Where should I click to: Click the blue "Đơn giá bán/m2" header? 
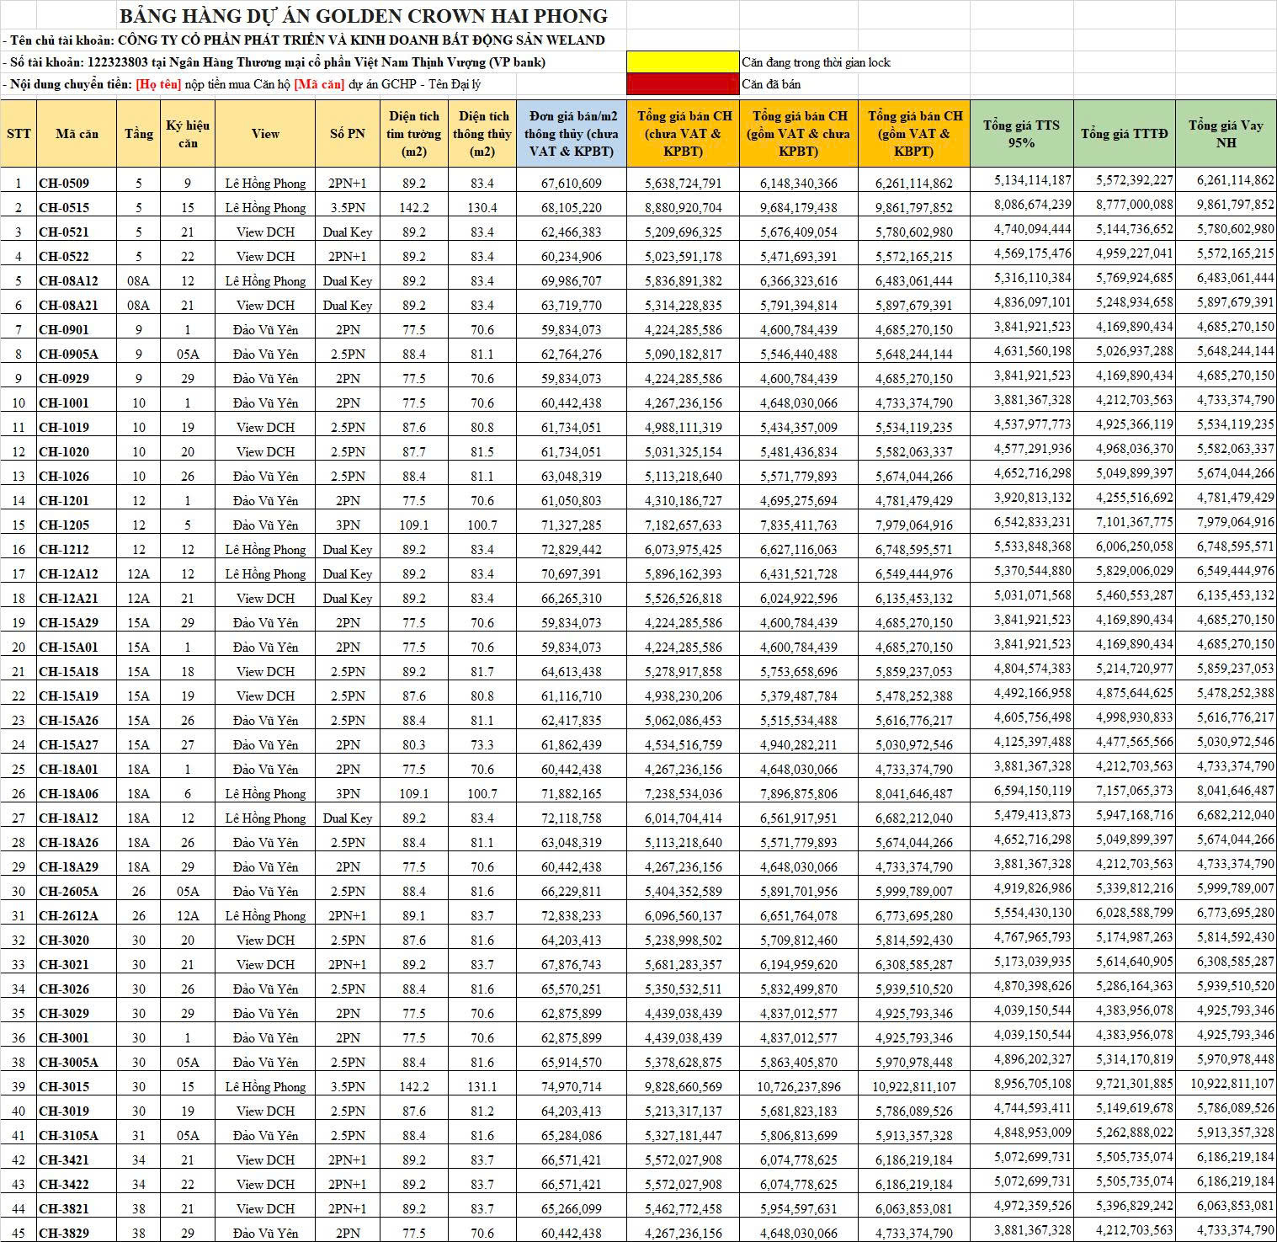[x=571, y=134]
